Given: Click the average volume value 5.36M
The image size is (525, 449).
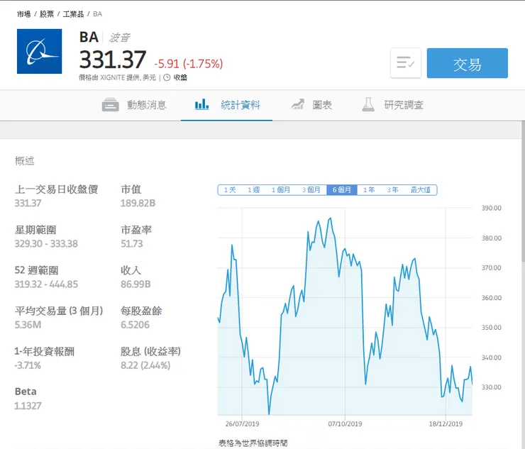Looking at the screenshot, I should pyautogui.click(x=28, y=325).
